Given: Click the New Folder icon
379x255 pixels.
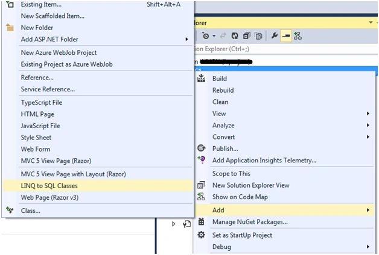Looking at the screenshot, I should click(10, 28).
